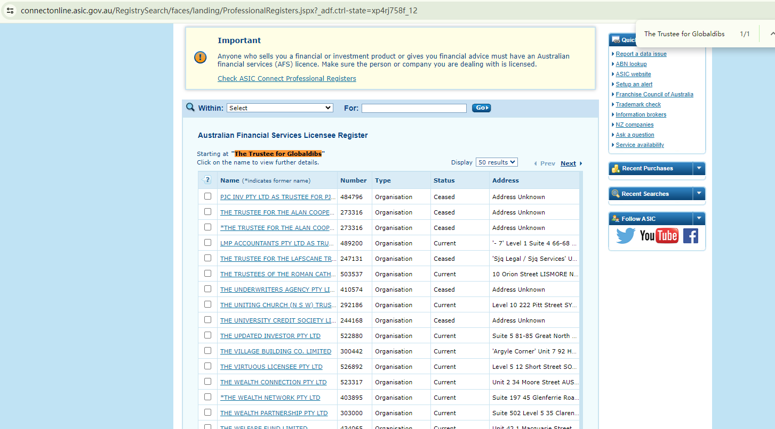Go to previous find-in-page match arrow
This screenshot has height=429, width=775.
pyautogui.click(x=772, y=34)
